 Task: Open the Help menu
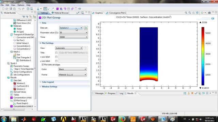coord(28,5)
